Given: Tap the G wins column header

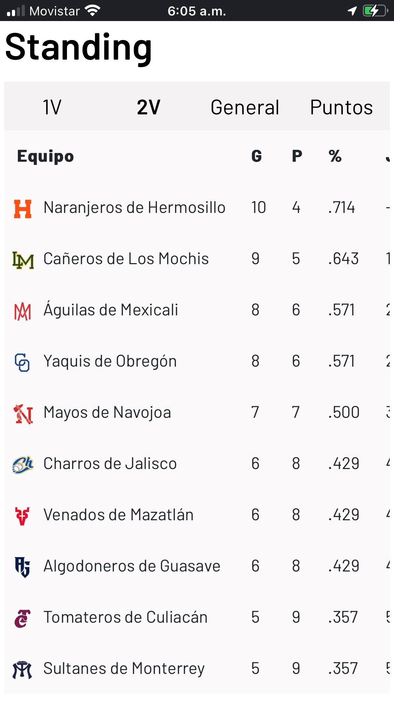Looking at the screenshot, I should [256, 156].
